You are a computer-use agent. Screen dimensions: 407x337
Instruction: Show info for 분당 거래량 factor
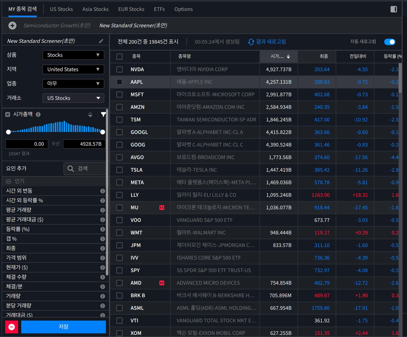(x=103, y=306)
